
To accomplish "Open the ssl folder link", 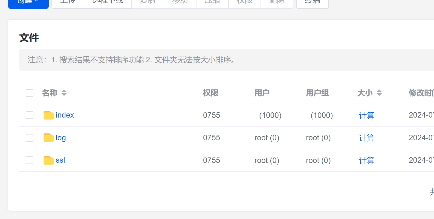I will (x=60, y=160).
